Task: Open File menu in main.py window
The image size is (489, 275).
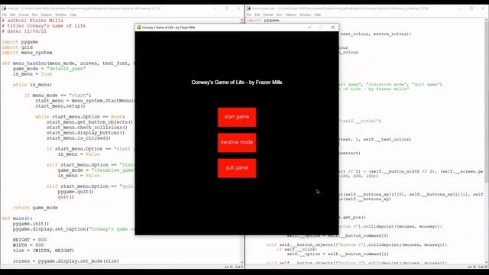Action: (5, 15)
